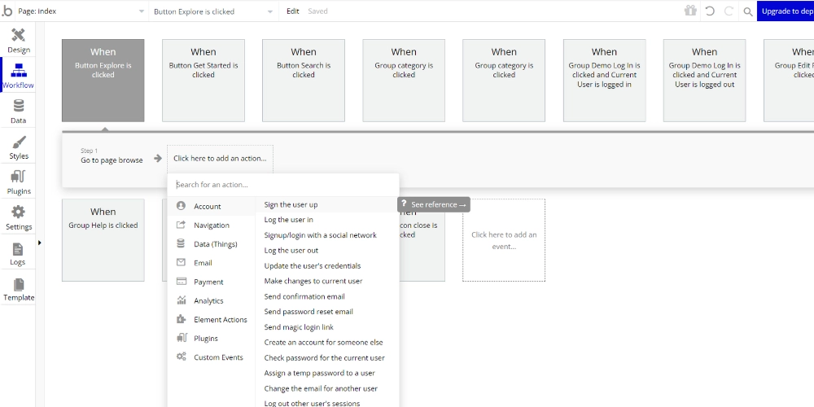Image resolution: width=814 pixels, height=407 pixels.
Task: Click Click here to add an action
Action: coord(220,159)
